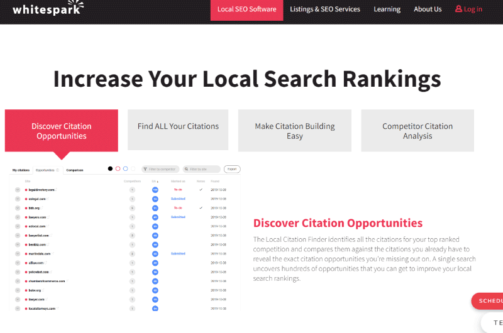Expand the chamberofcommerce.com row
This screenshot has height=333, width=503.
[x=18, y=281]
